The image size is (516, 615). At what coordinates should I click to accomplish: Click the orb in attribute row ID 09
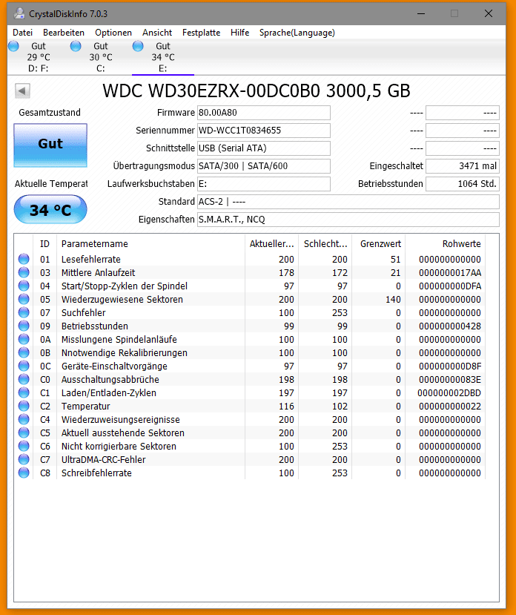24,326
